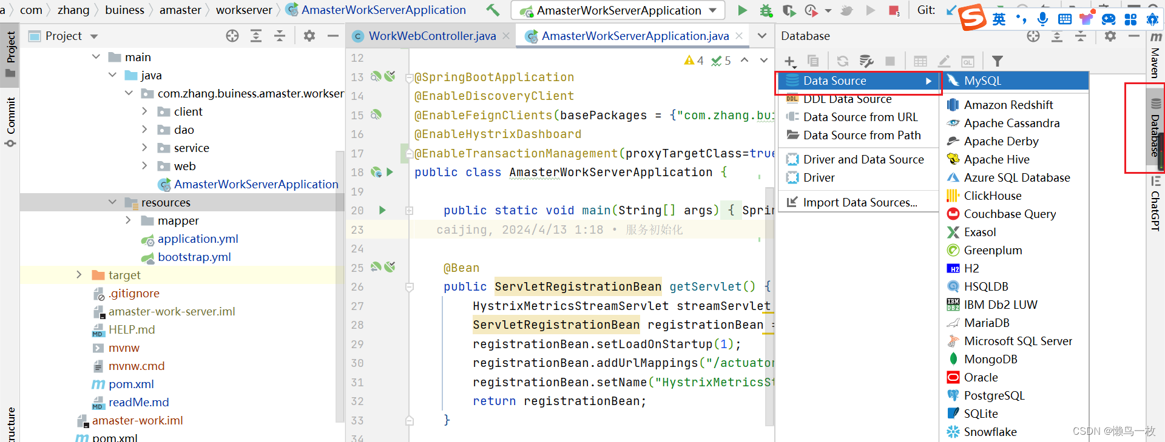The width and height of the screenshot is (1165, 442).
Task: Choose Oracle from database list
Action: coord(1014,377)
